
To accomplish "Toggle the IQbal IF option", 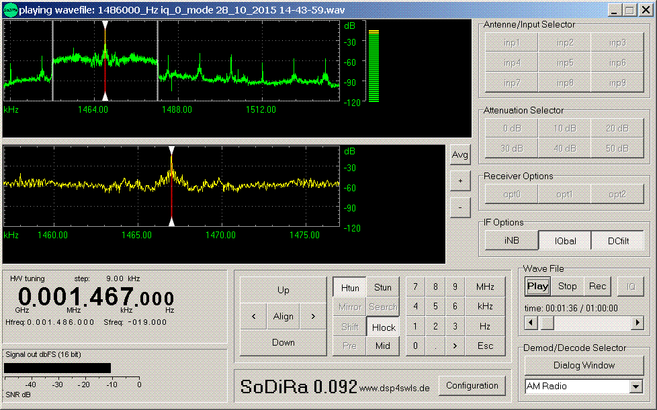I will pos(565,240).
